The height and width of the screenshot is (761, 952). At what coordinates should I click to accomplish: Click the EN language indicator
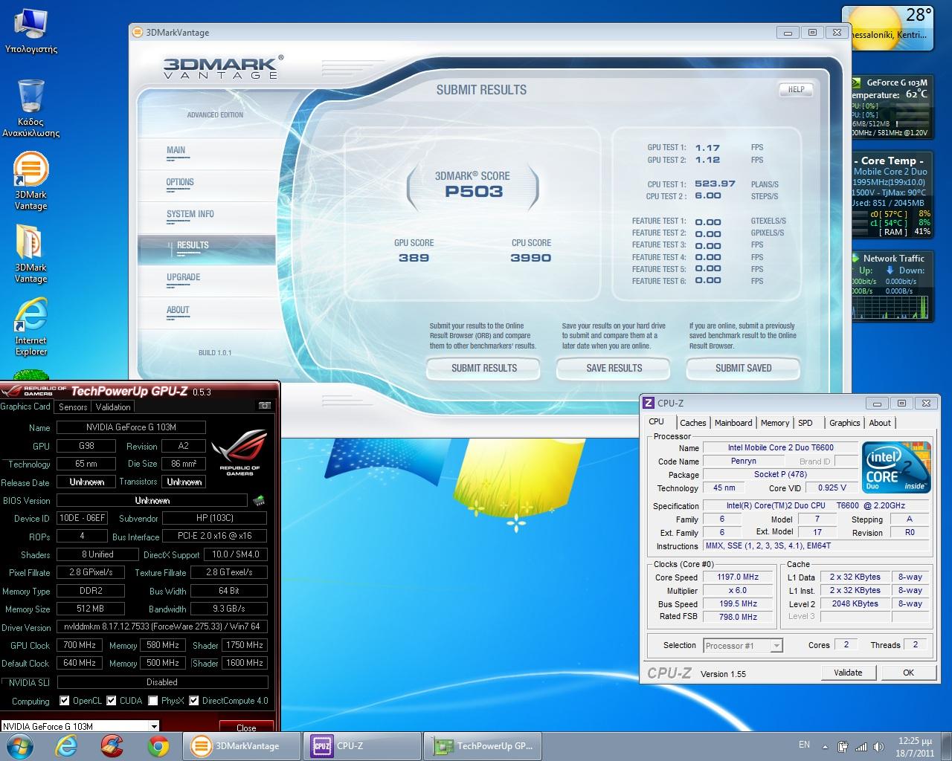[804, 745]
